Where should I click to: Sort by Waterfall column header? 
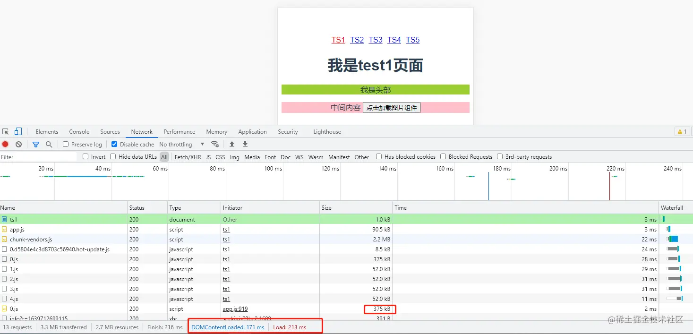click(676, 207)
